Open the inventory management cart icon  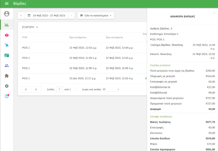[x=7, y=45]
